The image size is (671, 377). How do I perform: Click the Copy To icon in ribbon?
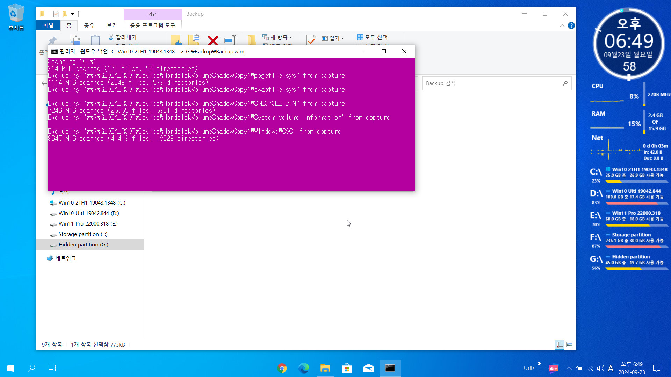pos(194,39)
